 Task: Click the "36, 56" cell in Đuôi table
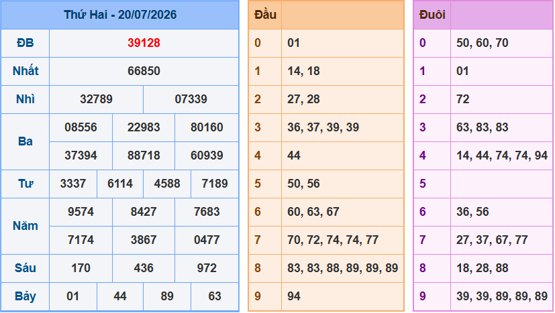point(501,212)
